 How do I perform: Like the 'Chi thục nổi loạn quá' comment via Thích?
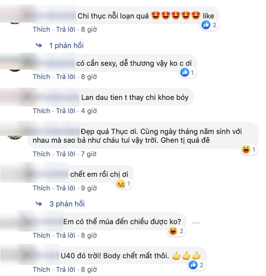pyautogui.click(x=41, y=29)
